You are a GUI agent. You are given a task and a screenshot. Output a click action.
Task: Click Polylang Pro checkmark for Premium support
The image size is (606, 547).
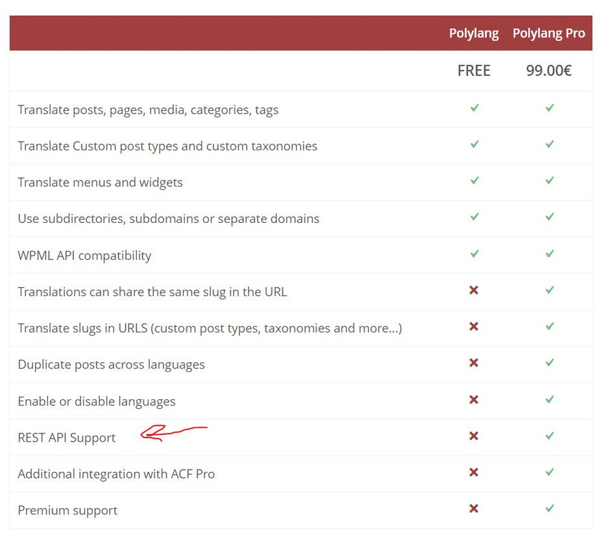click(550, 508)
